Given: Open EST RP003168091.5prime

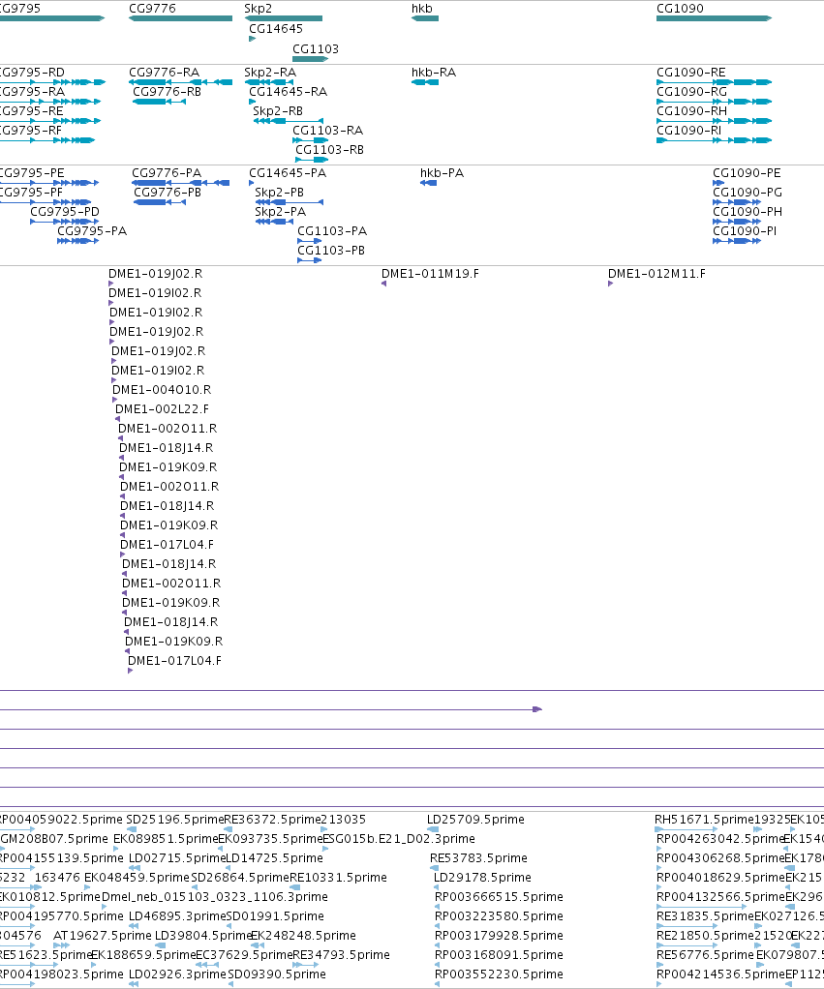Looking at the screenshot, I should click(x=499, y=955).
